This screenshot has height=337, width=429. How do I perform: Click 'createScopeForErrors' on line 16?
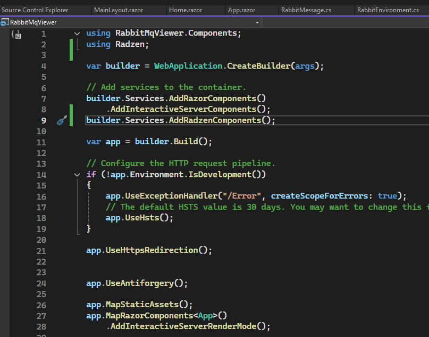[319, 196]
